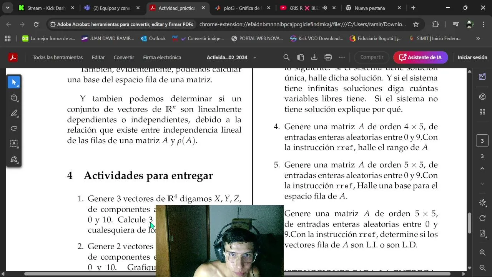
Task: Open 'La mejor forma de a...' bookmark
Action: (x=48, y=38)
